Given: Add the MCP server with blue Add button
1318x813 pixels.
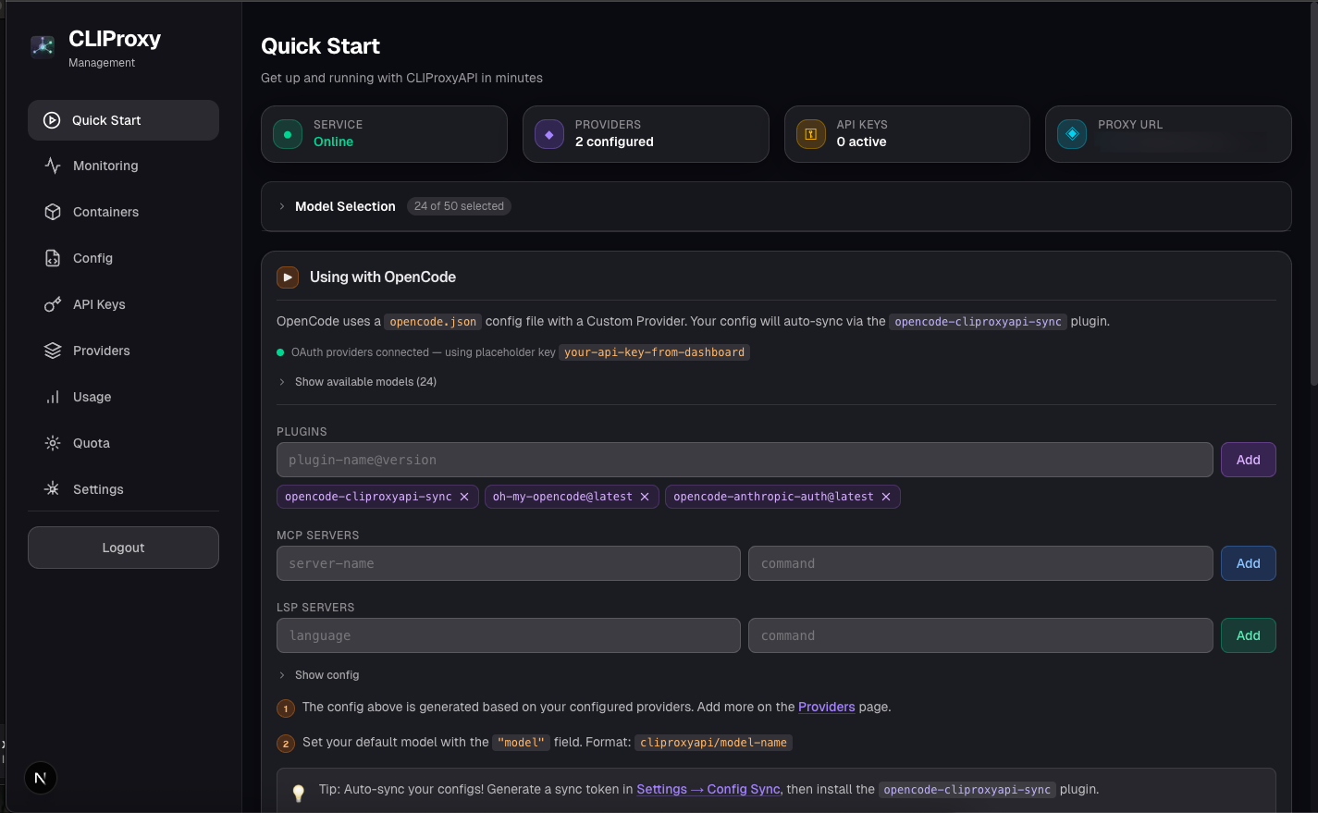Looking at the screenshot, I should click(x=1249, y=563).
